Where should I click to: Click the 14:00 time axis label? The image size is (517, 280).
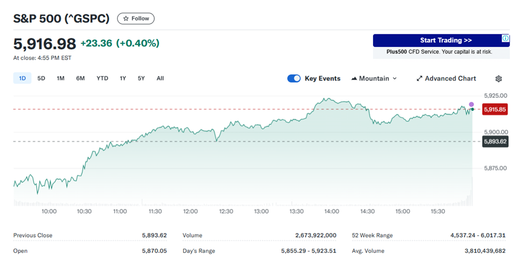pyautogui.click(x=332, y=212)
